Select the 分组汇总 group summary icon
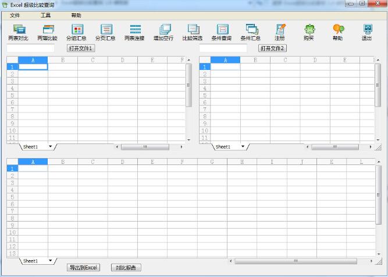The width and height of the screenshot is (388, 277). tap(76, 32)
